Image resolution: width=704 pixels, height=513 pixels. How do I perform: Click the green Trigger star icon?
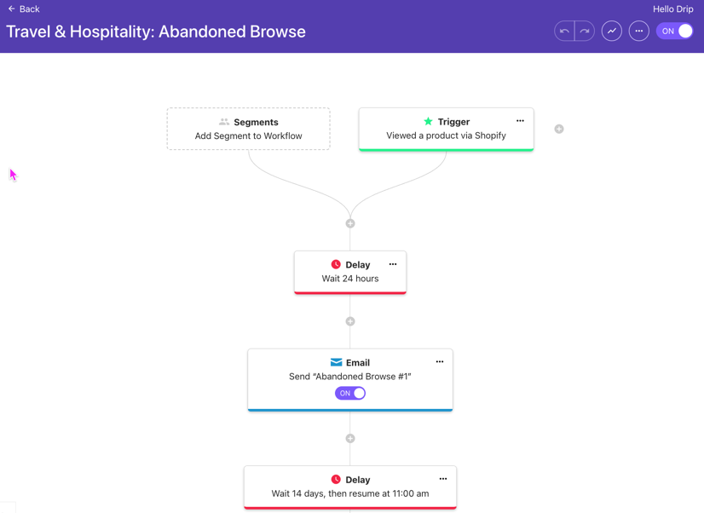point(429,121)
